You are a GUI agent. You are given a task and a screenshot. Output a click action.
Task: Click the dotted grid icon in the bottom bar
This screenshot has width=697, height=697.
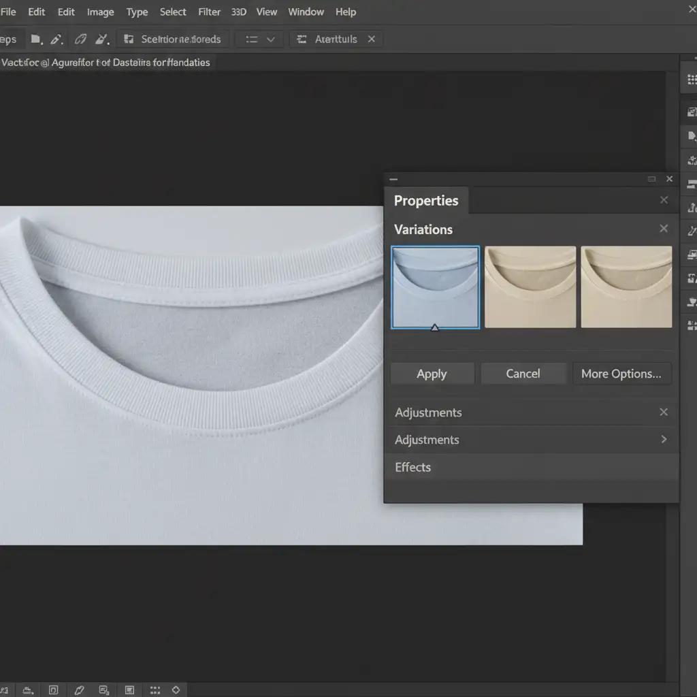[x=155, y=690]
